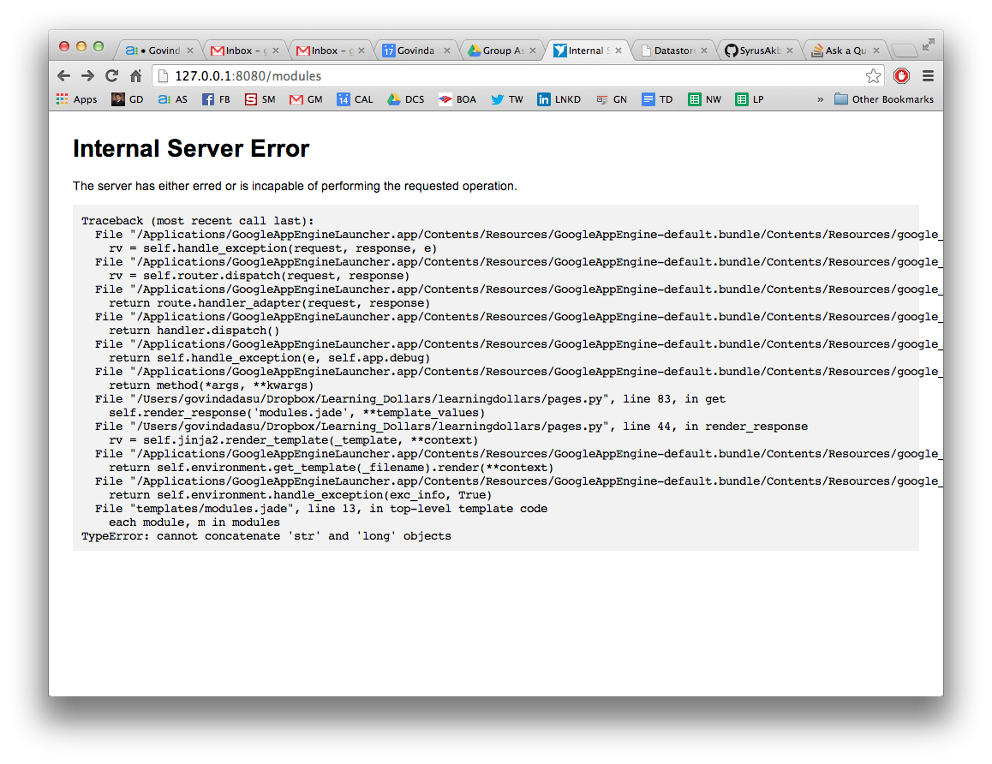Close the Datastore tab
Viewport: 992px width, 764px height.
[704, 51]
